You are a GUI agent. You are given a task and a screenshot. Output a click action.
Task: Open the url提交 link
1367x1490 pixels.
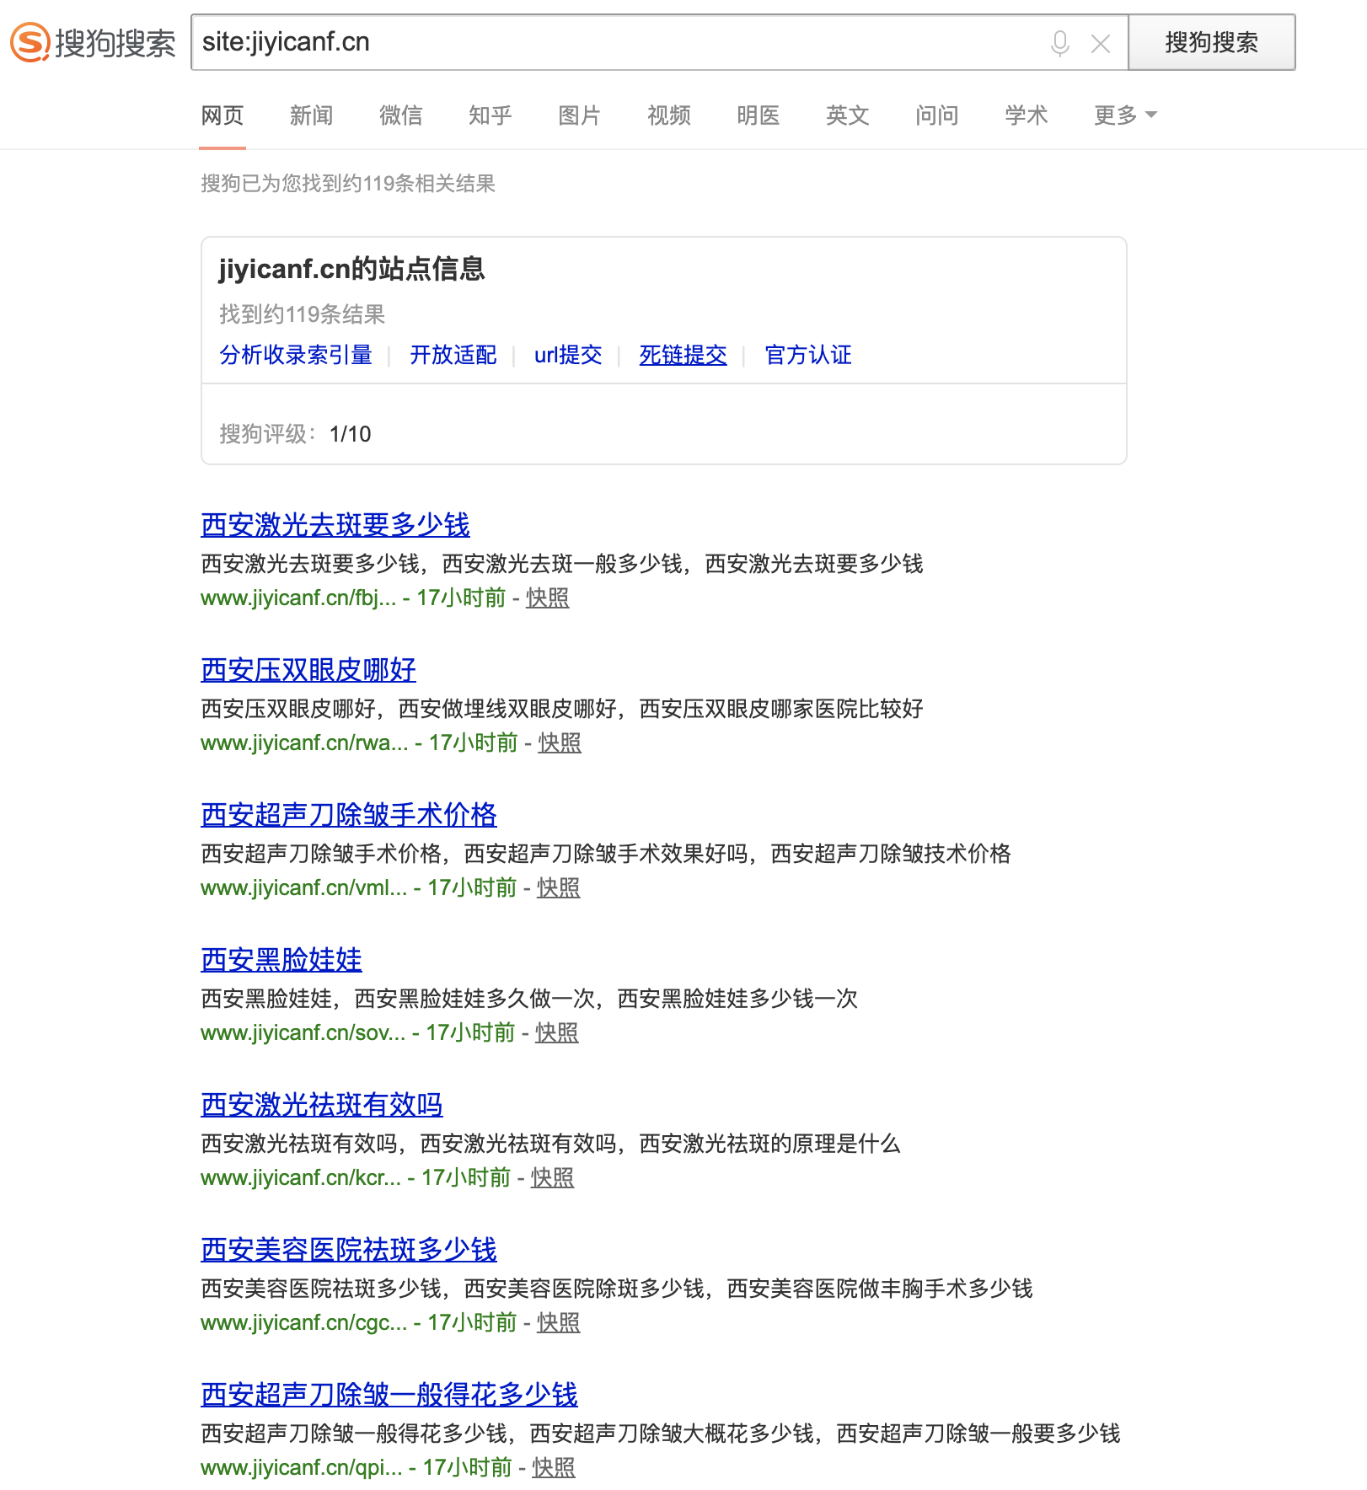pos(568,355)
